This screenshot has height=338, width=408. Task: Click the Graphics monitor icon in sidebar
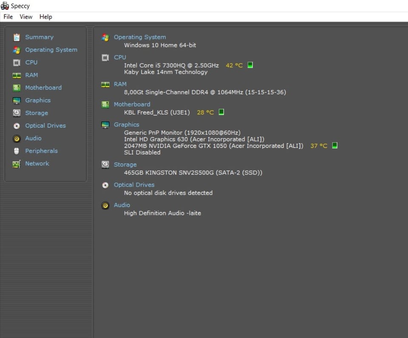17,100
